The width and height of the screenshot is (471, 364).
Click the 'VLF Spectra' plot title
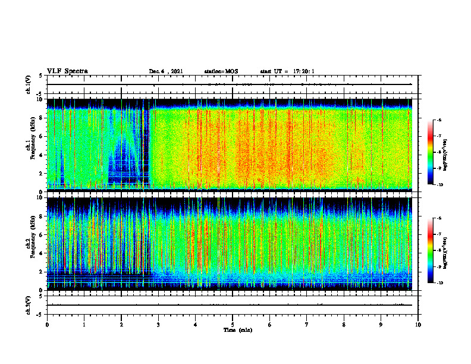pos(67,71)
